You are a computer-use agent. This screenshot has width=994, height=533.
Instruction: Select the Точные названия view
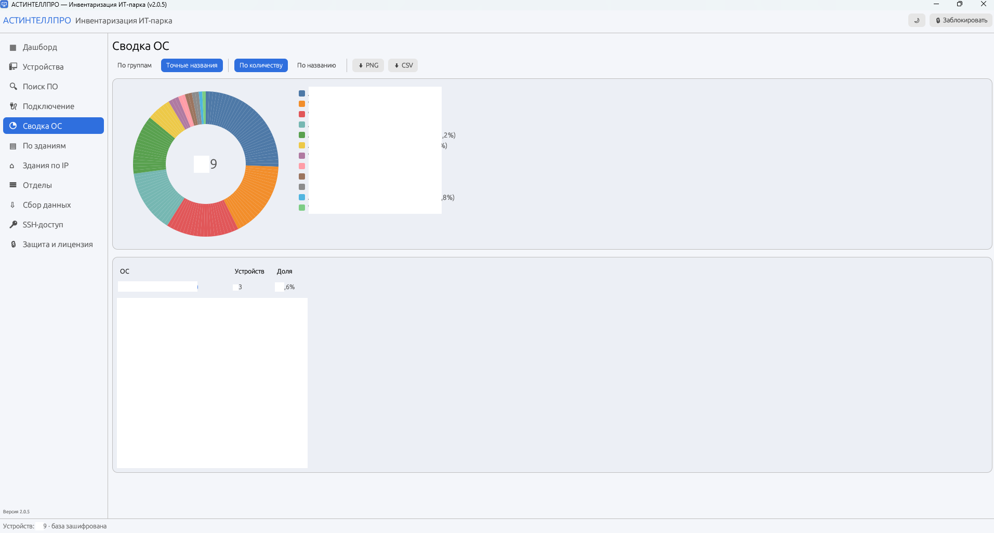[192, 65]
